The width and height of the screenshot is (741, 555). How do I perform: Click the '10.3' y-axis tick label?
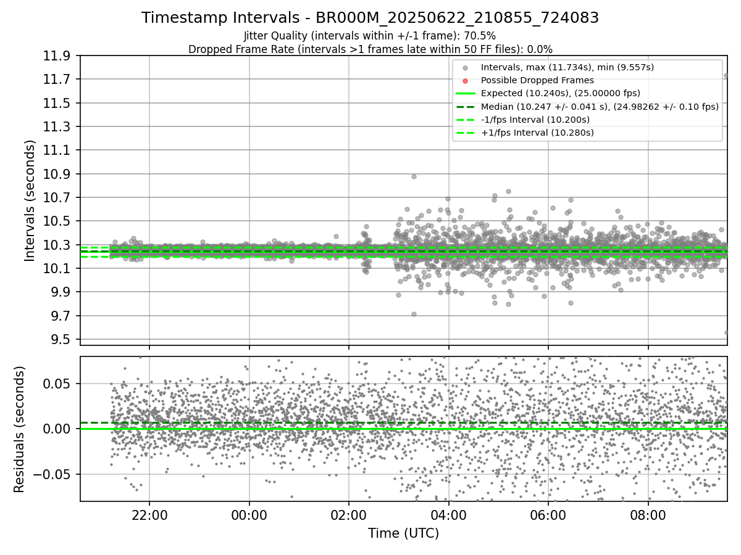click(x=56, y=245)
